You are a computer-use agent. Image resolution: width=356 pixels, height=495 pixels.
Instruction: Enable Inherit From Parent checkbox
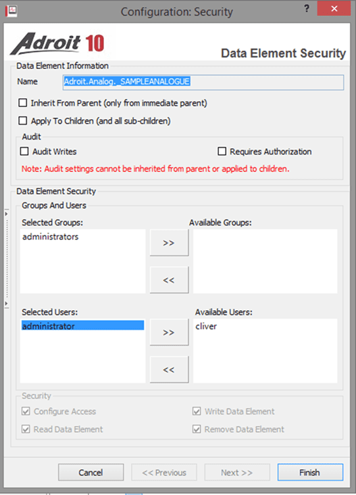click(x=23, y=103)
